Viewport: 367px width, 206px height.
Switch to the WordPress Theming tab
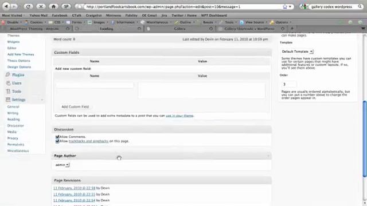pyautogui.click(x=34, y=29)
